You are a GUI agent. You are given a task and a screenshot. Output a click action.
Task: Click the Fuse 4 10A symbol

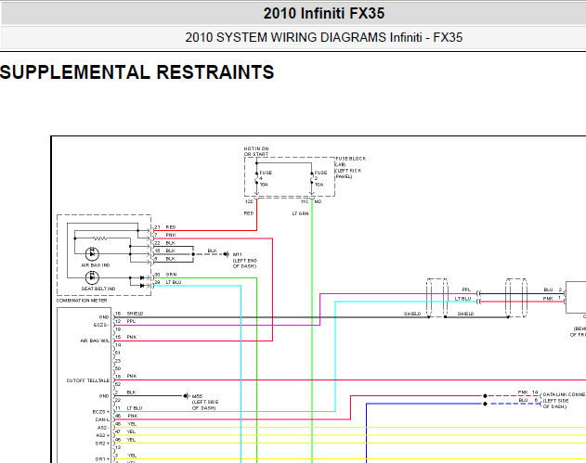[x=256, y=178]
